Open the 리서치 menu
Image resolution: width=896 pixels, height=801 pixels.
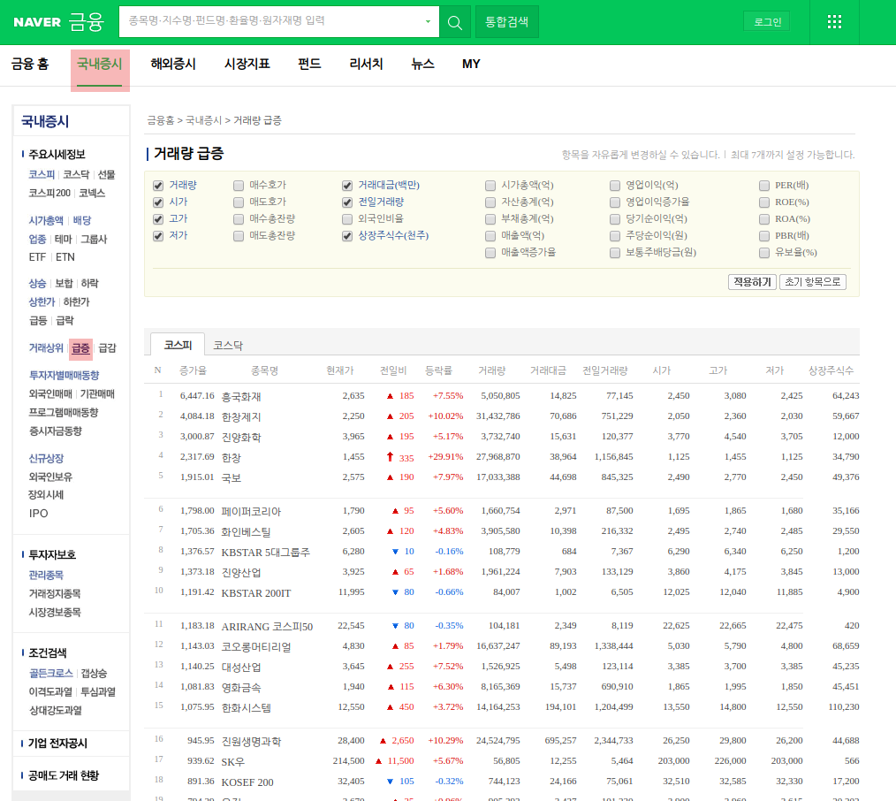(366, 64)
